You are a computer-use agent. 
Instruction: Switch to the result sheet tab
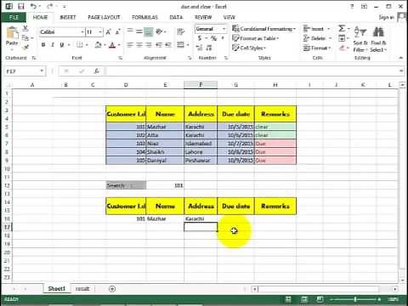(82, 289)
